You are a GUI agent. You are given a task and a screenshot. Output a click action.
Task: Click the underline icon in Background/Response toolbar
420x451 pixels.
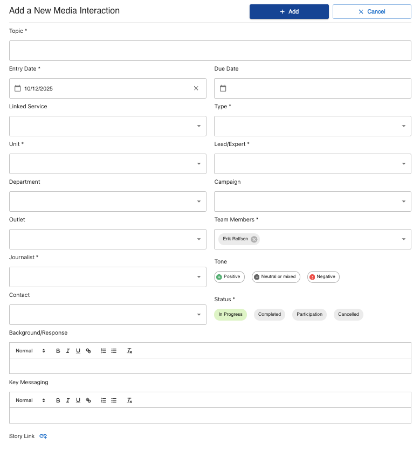point(78,351)
